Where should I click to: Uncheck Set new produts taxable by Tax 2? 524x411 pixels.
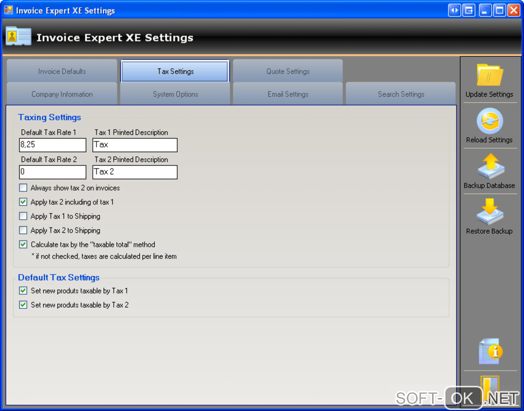pos(23,305)
